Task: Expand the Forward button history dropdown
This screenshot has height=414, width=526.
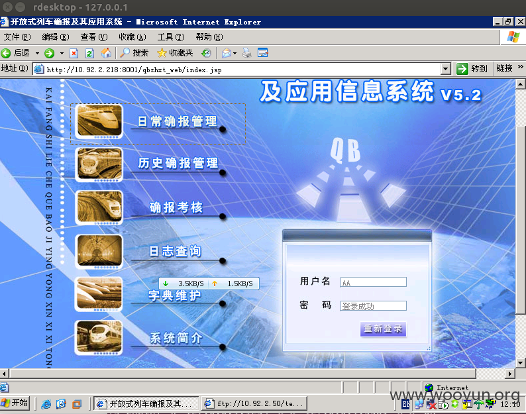Action: (62, 53)
